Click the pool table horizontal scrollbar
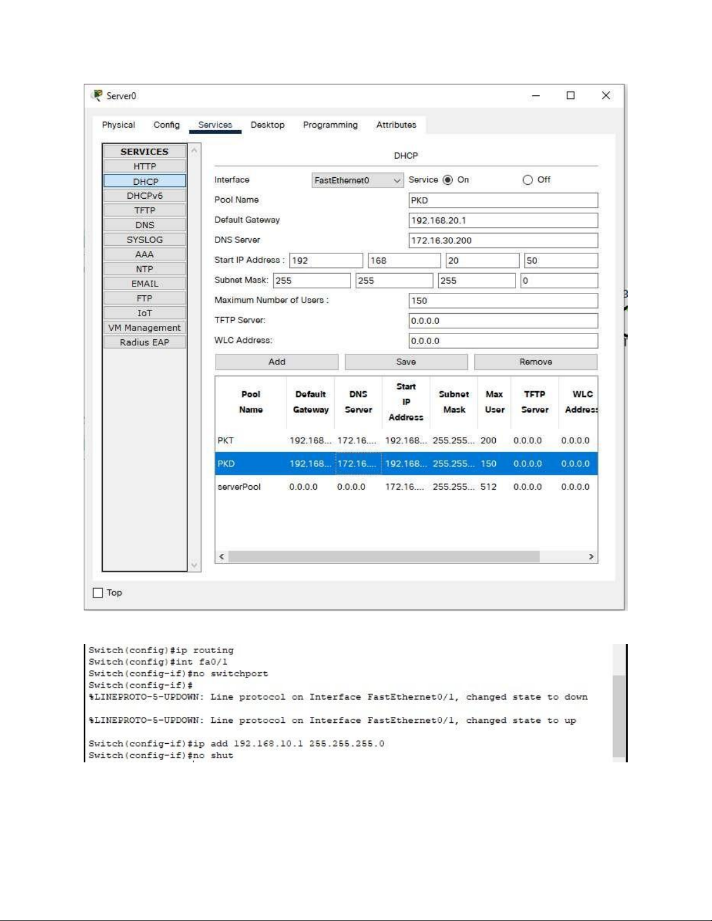The image size is (712, 921). [384, 557]
